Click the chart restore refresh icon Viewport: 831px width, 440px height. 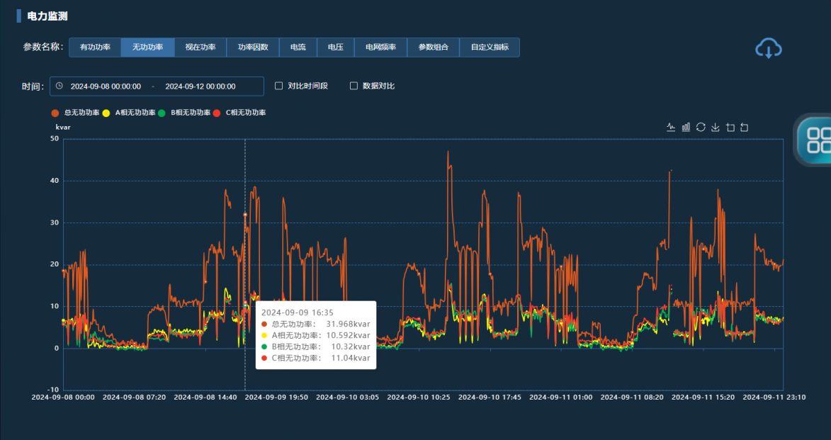(701, 127)
